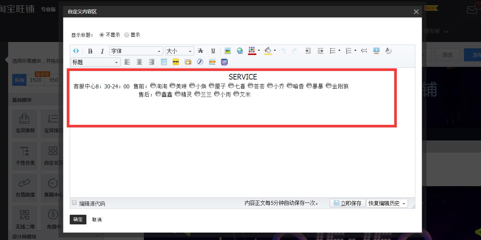Screen dimensions: 481x240
Task: Select the 显示 title radio button
Action: click(x=127, y=35)
